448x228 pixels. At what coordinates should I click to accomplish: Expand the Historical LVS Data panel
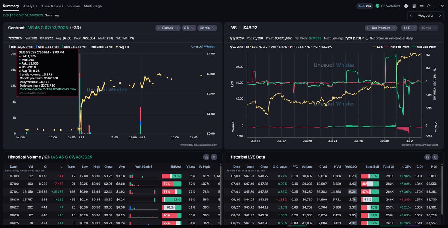[435, 157]
